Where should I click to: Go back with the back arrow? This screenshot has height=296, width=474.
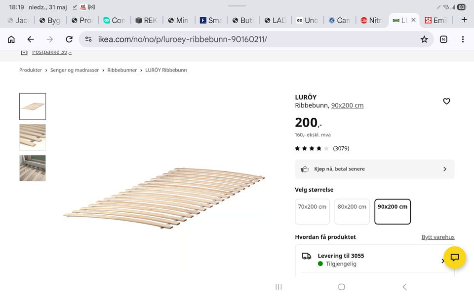[31, 39]
